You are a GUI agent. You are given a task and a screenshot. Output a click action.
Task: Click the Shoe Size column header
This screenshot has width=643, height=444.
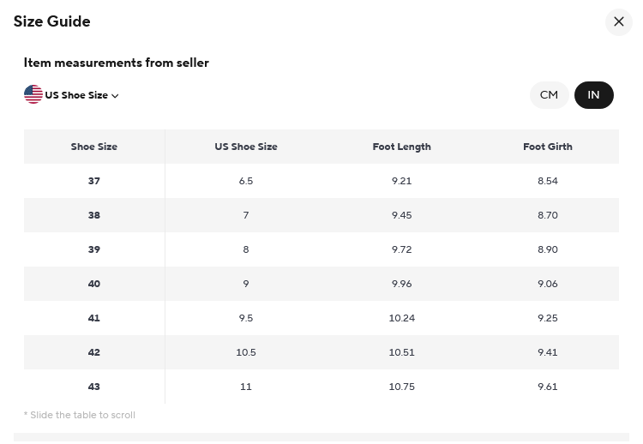pyautogui.click(x=94, y=147)
